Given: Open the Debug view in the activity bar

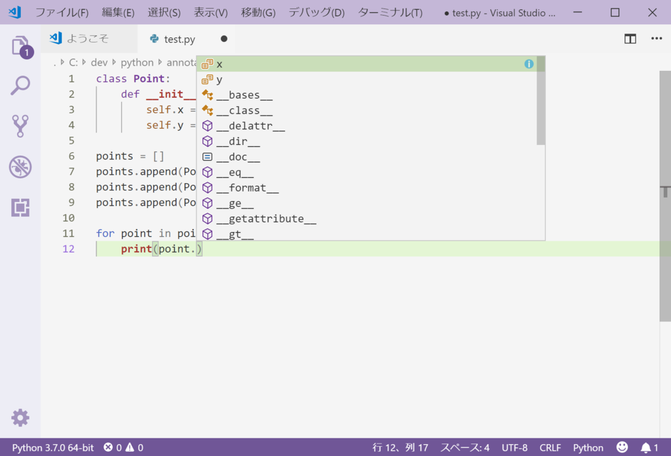Looking at the screenshot, I should pyautogui.click(x=20, y=167).
